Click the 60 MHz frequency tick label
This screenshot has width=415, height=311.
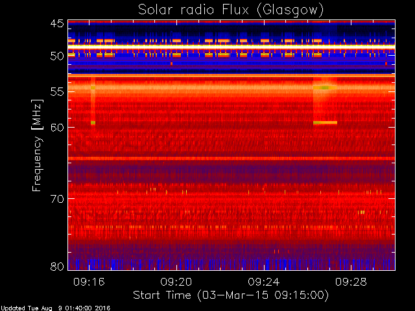click(x=57, y=127)
